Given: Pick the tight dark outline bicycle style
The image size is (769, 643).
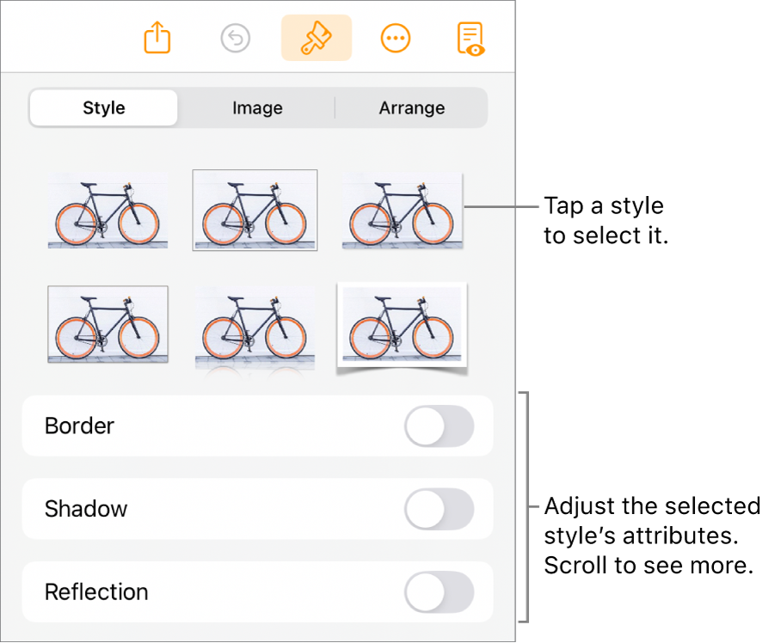Looking at the screenshot, I should (x=108, y=325).
